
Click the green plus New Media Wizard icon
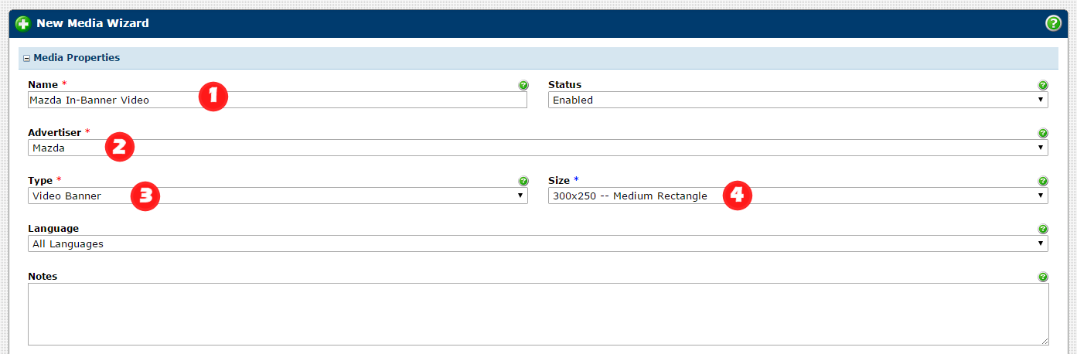click(x=23, y=23)
